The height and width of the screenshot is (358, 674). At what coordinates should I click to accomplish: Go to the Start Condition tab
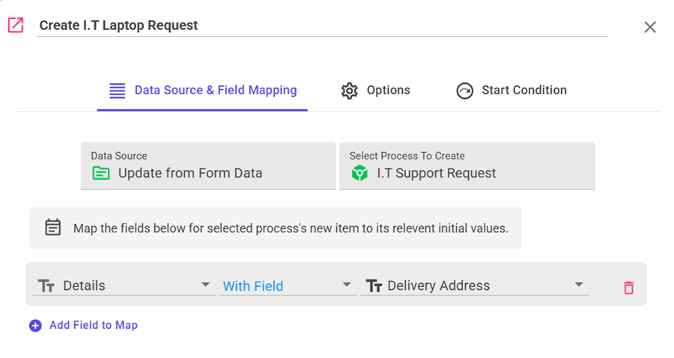pos(523,91)
